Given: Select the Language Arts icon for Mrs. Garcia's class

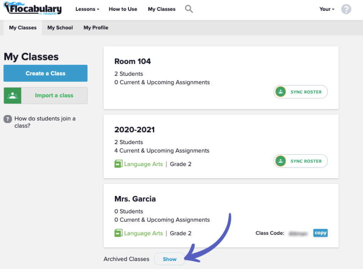Looking at the screenshot, I should [x=118, y=233].
